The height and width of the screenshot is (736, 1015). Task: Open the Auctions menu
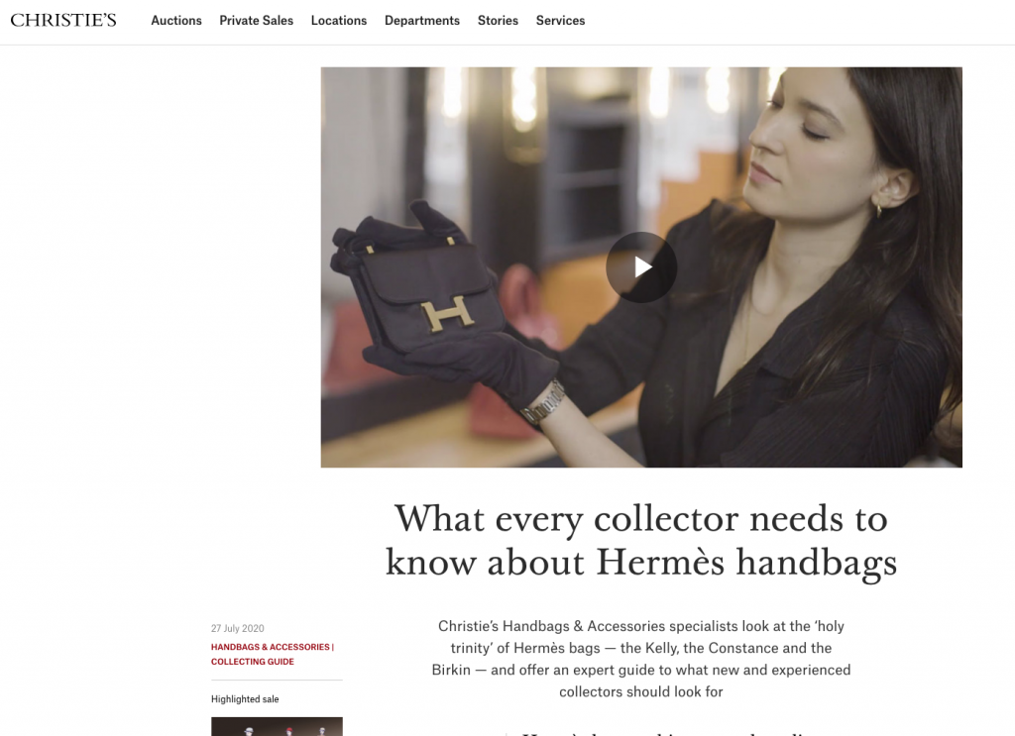(176, 21)
